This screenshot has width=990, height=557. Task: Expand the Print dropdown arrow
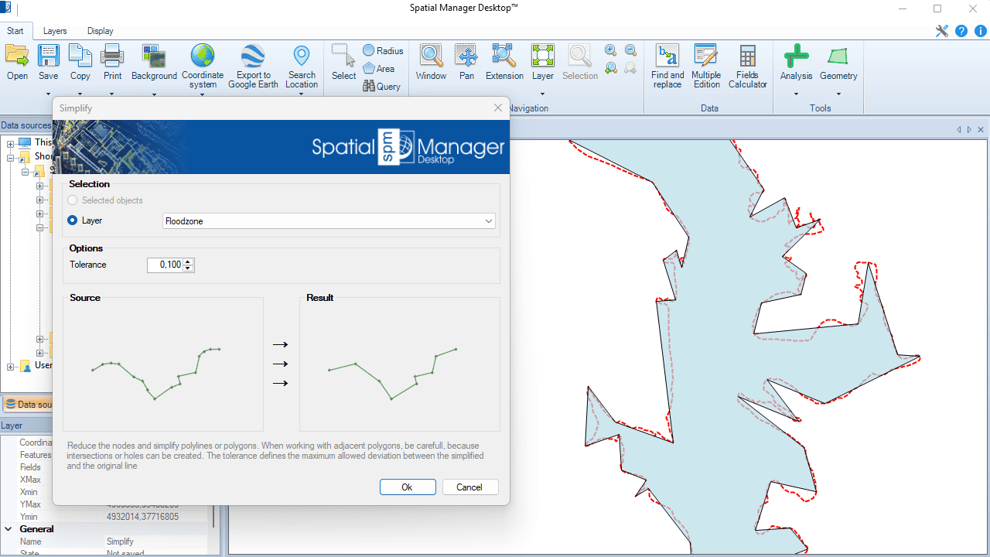coord(113,94)
